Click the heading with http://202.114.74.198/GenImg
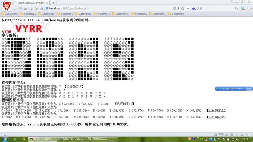This screenshot has width=253, height=142. (x=46, y=20)
